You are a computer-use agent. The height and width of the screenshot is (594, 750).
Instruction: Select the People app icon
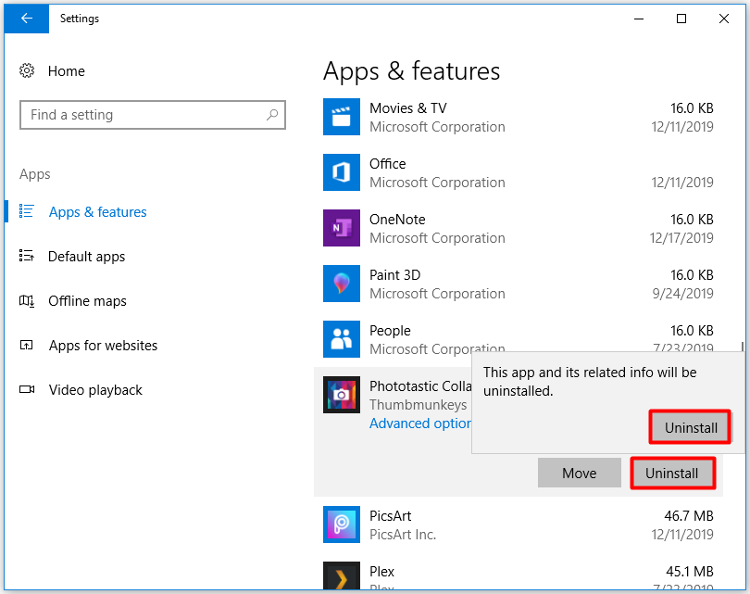(342, 339)
